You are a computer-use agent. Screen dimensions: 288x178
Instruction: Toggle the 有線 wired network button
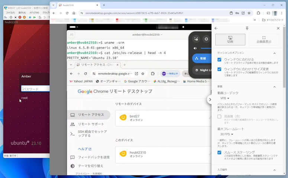(x=202, y=58)
